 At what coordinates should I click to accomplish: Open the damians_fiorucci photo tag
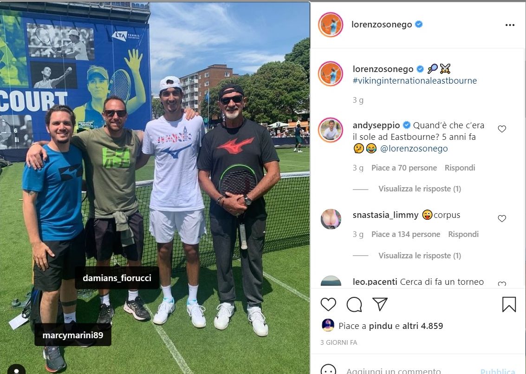pyautogui.click(x=117, y=278)
